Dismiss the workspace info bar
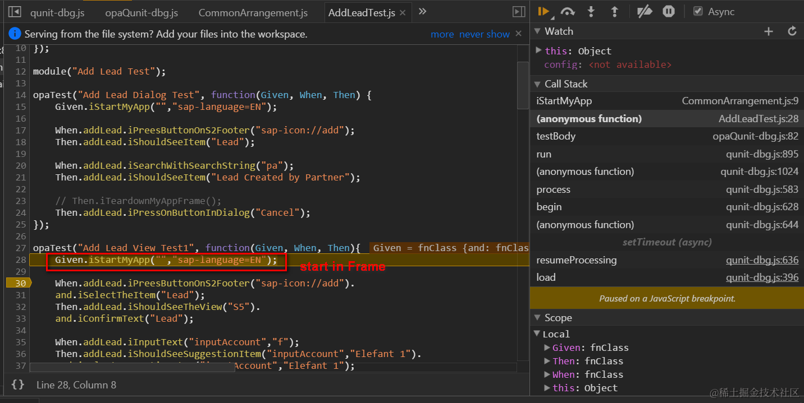The height and width of the screenshot is (403, 804). (x=518, y=34)
